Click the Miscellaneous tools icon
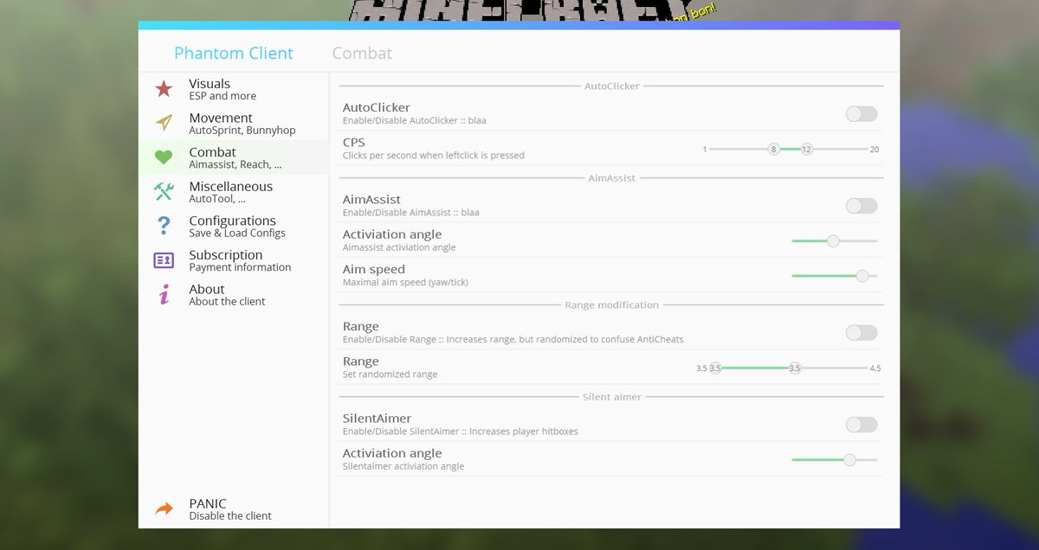Image resolution: width=1039 pixels, height=550 pixels. tap(164, 192)
